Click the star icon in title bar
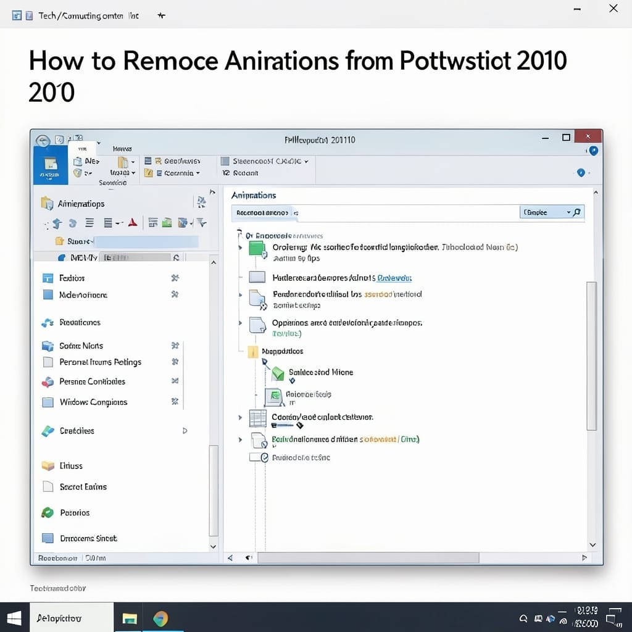632x632 pixels. pyautogui.click(x=161, y=15)
